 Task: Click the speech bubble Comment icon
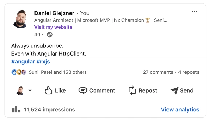tap(83, 90)
